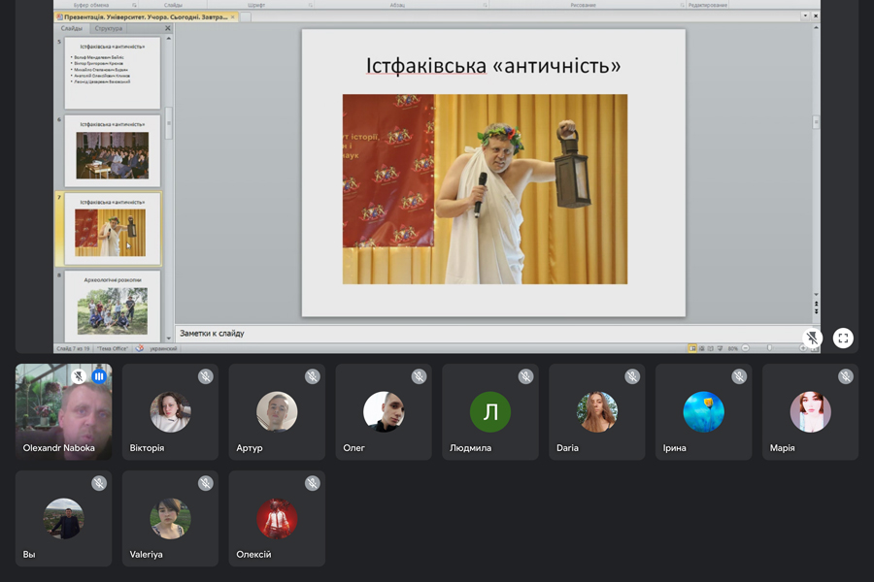Click the blue audio indicator on Olexandr Naboka's tile
The image size is (874, 582).
[98, 376]
